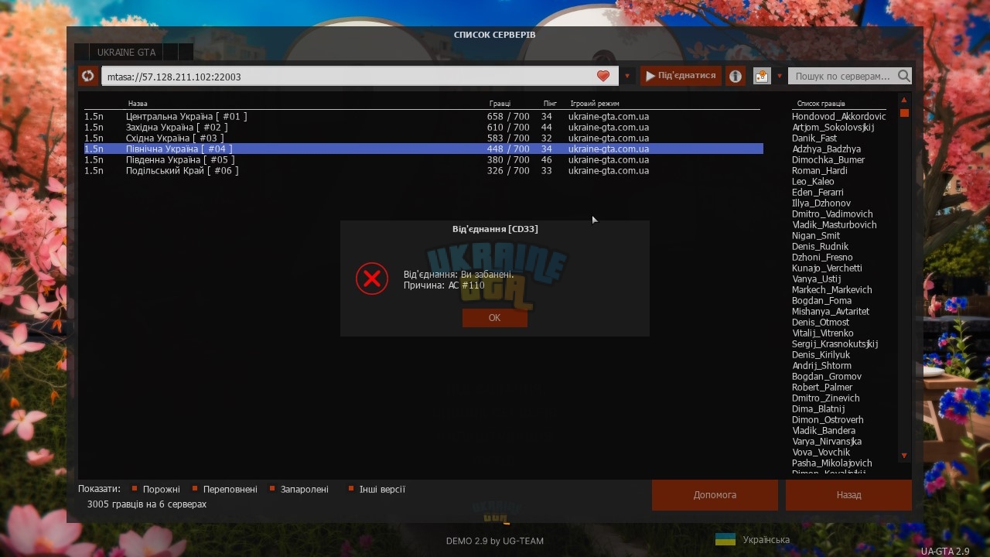The width and height of the screenshot is (990, 557).
Task: Click player Roman_Hardi in the list
Action: [820, 171]
